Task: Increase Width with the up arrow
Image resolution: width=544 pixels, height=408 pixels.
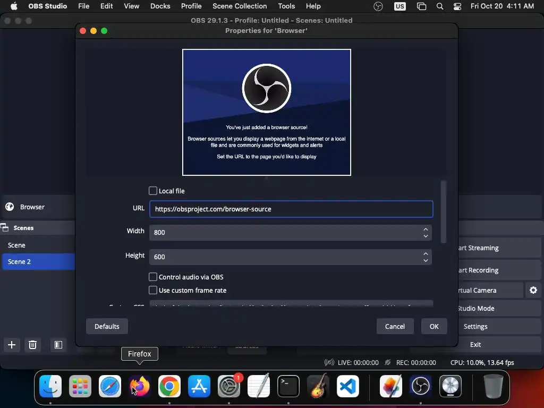Action: [x=426, y=229]
